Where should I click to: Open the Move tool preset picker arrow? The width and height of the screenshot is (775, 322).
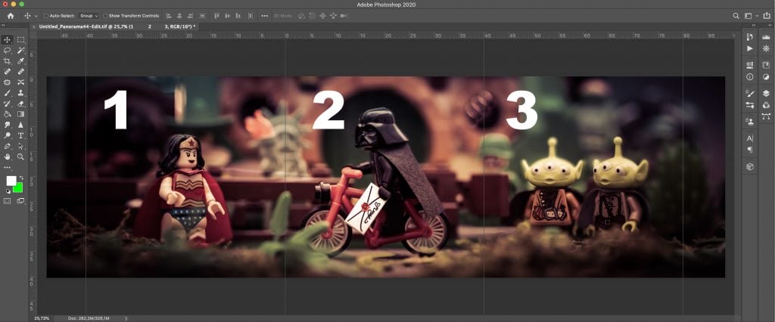pyautogui.click(x=36, y=17)
